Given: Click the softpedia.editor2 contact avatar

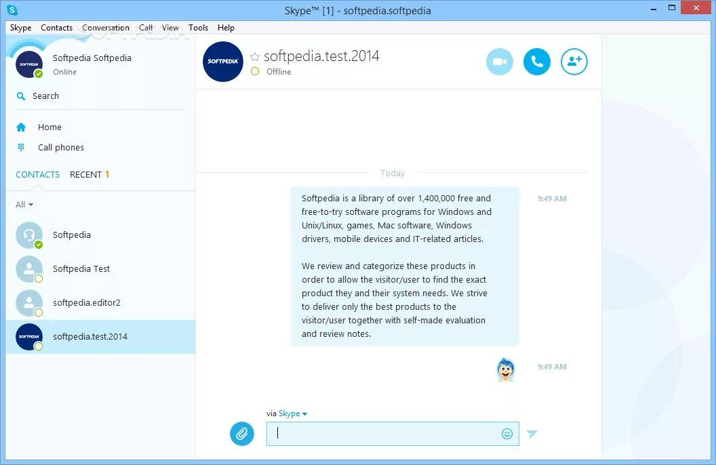Looking at the screenshot, I should (x=29, y=303).
